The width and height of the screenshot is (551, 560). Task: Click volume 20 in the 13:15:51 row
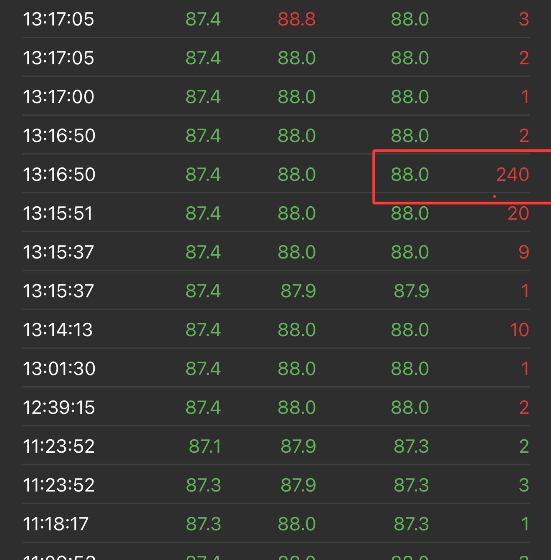pyautogui.click(x=518, y=213)
